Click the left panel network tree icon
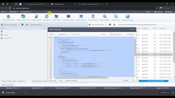Viewport: 175px width, 98px height. pyautogui.click(x=27, y=24)
